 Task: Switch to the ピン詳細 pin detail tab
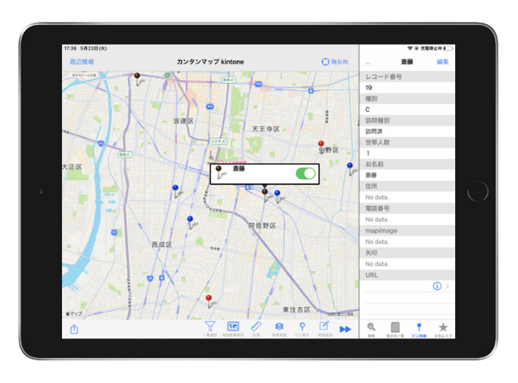point(419,330)
